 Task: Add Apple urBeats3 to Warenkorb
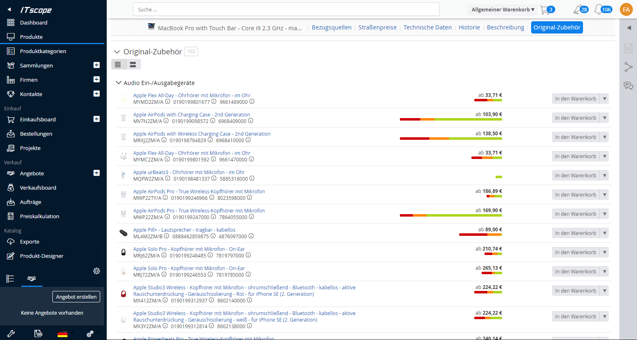click(x=575, y=175)
